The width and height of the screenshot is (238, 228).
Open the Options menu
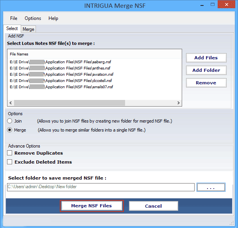coord(33,18)
